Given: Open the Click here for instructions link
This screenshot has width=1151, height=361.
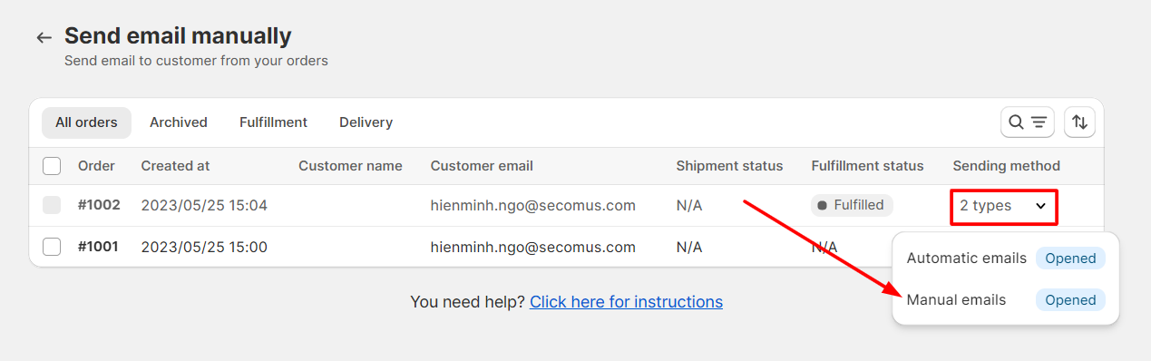Looking at the screenshot, I should tap(626, 302).
